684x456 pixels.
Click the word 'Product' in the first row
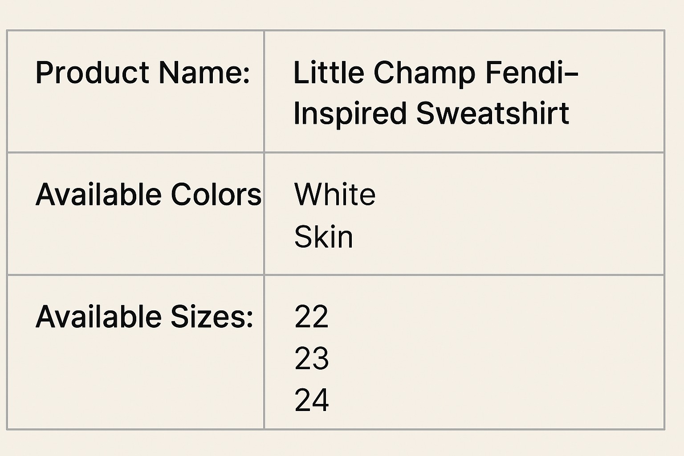click(92, 73)
